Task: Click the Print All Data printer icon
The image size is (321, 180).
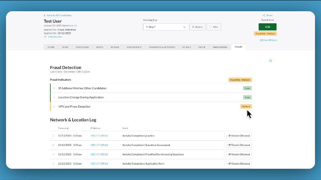Action: click(x=261, y=40)
